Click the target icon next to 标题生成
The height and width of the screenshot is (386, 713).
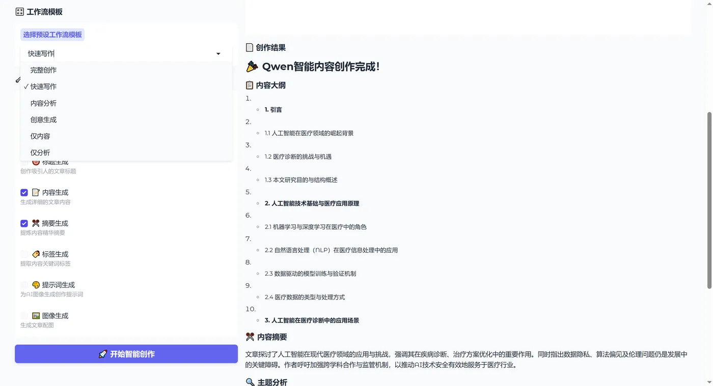35,161
